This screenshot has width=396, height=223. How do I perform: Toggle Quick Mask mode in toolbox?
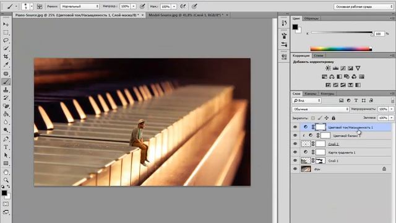[6, 204]
